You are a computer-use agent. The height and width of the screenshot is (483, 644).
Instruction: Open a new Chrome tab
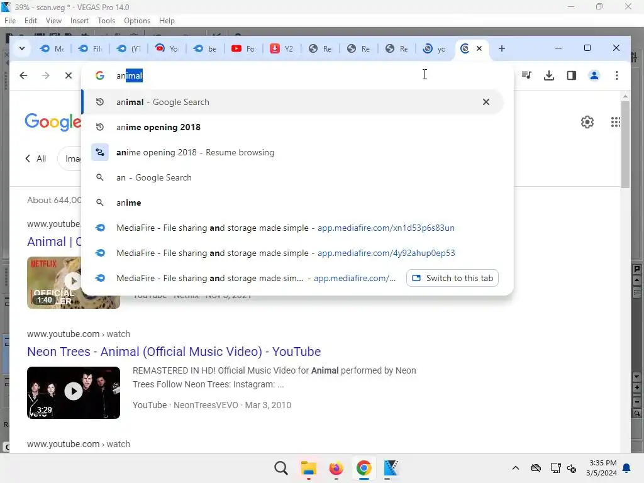click(501, 48)
